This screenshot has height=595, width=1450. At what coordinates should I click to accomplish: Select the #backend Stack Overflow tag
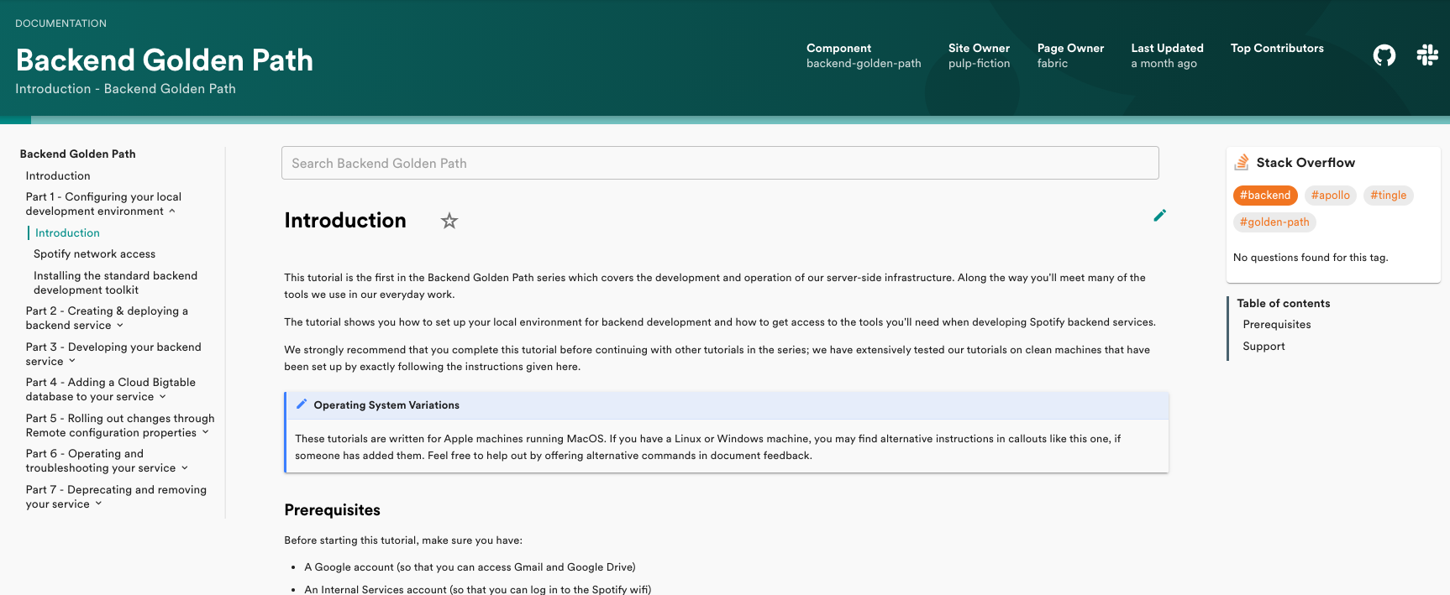click(1265, 196)
